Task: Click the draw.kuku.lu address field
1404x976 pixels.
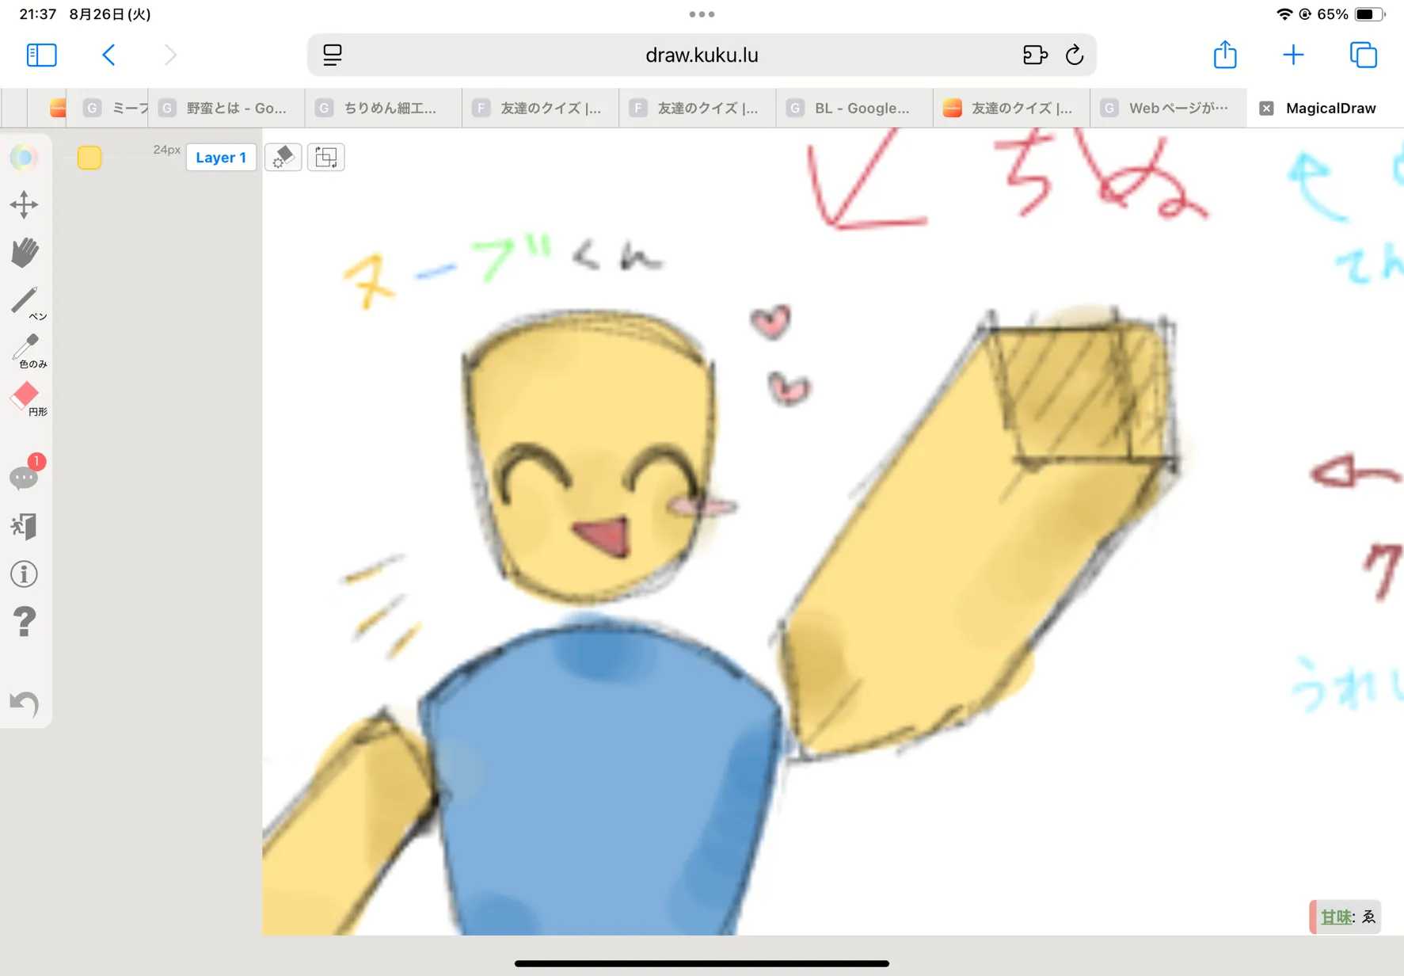Action: tap(702, 55)
